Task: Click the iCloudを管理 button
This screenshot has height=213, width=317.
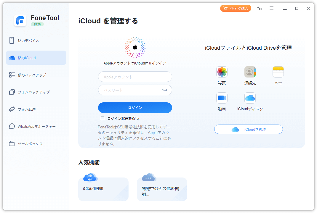Action: (x=248, y=129)
